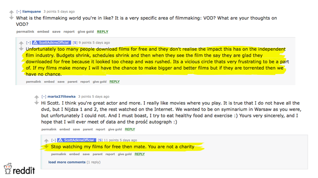Downvote marta27litewka's comment
Screen dimensions: 318x178
coord(37,103)
